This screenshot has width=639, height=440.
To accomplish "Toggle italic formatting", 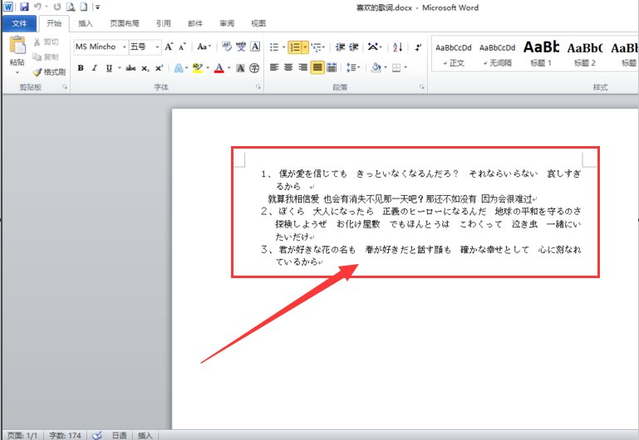I will [x=95, y=68].
